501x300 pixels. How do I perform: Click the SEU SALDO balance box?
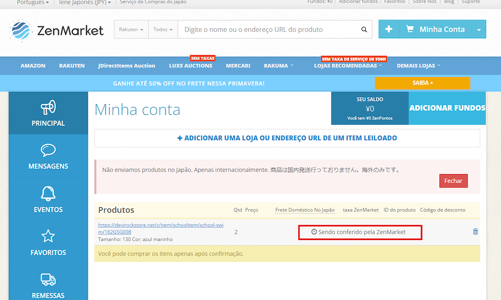(370, 108)
